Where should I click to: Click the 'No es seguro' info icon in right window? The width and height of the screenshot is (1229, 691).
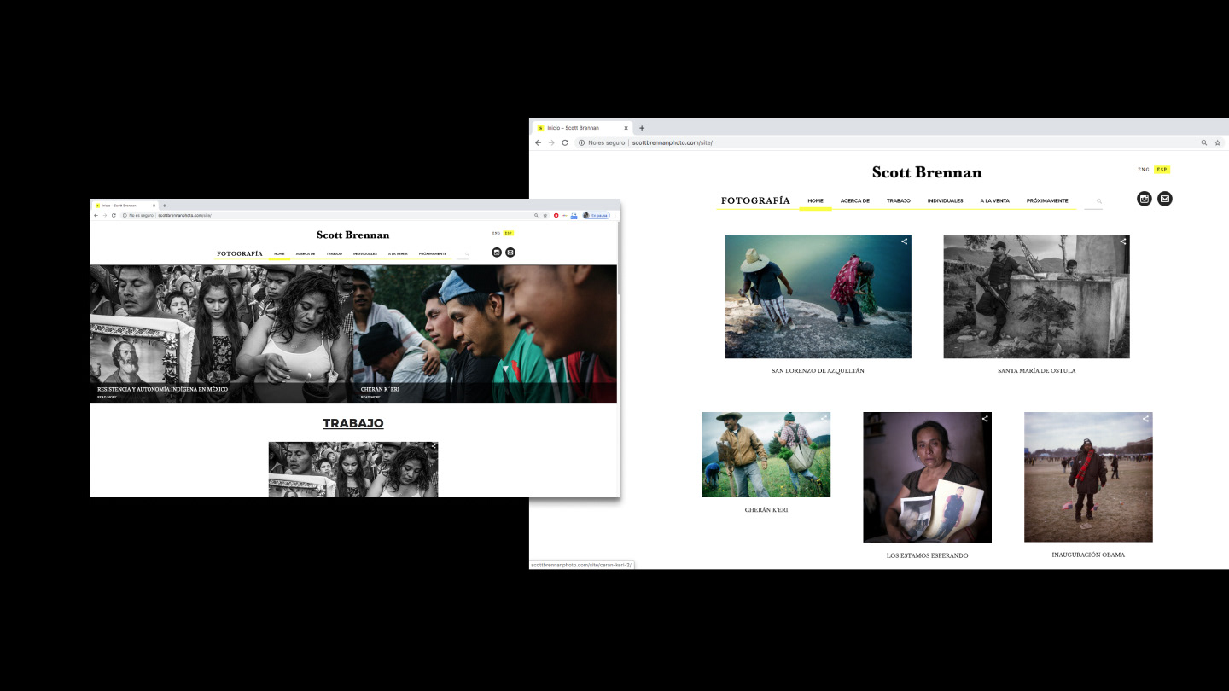click(581, 142)
